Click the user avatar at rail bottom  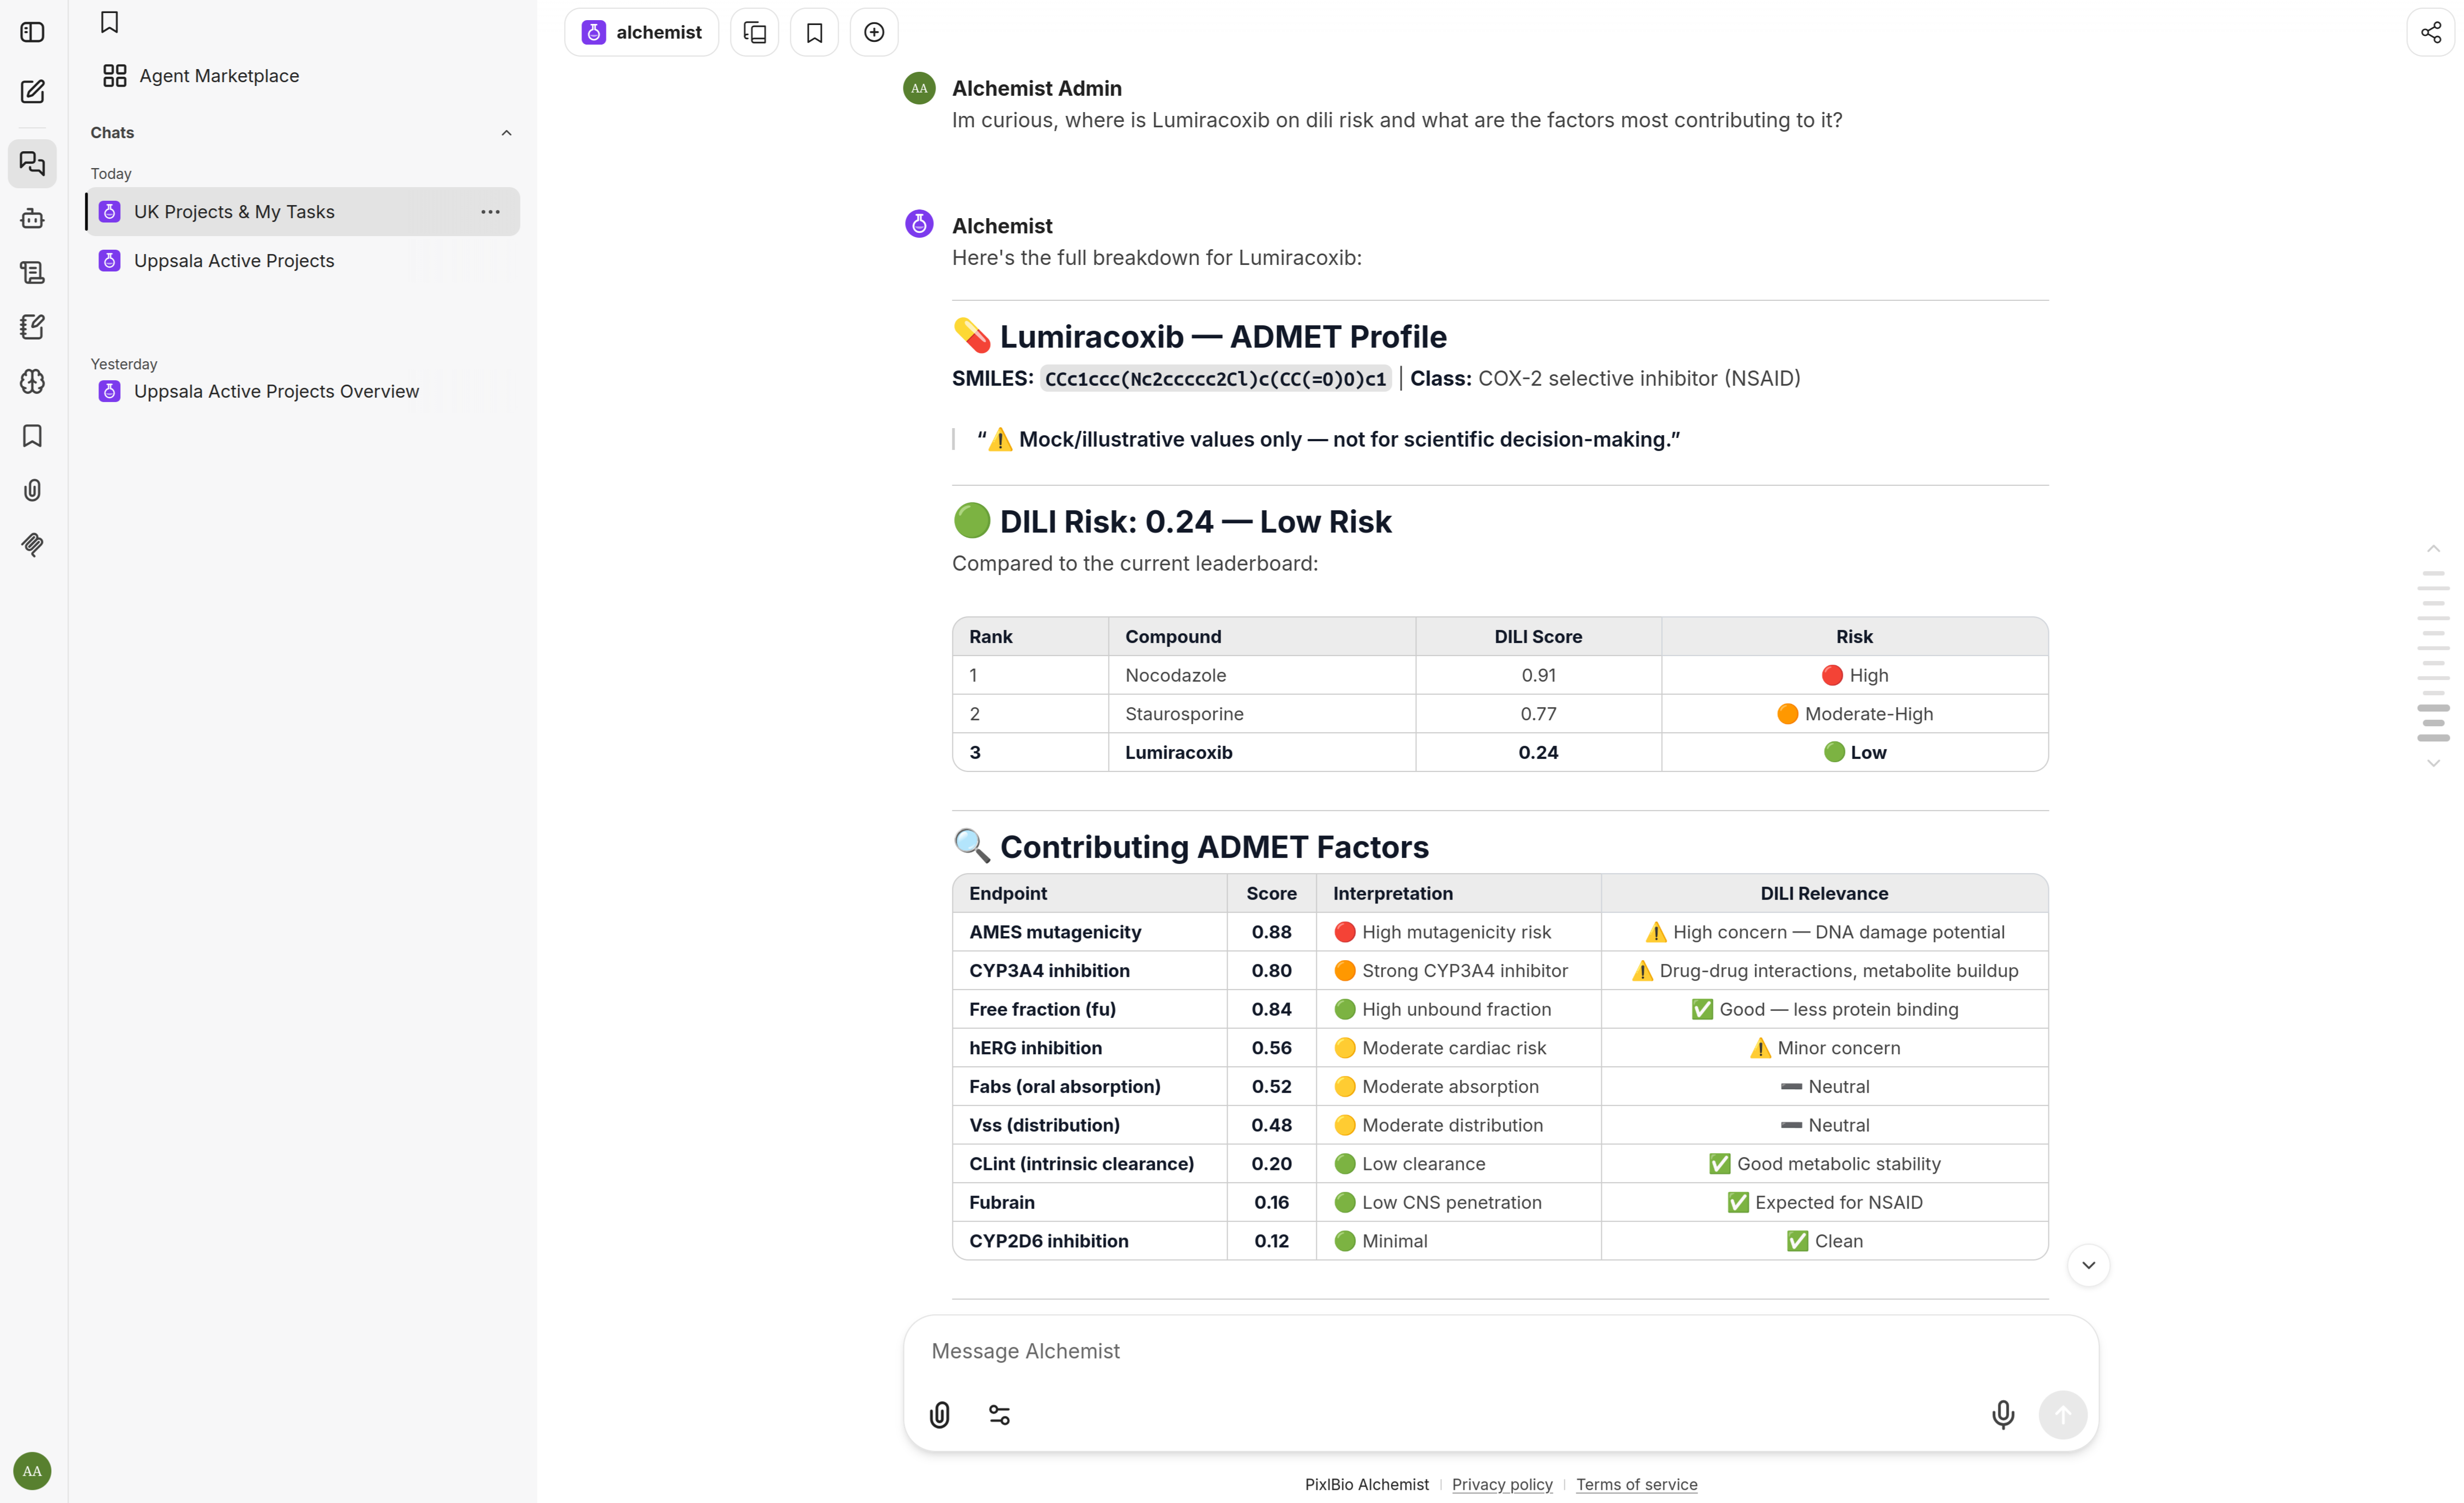point(32,1471)
